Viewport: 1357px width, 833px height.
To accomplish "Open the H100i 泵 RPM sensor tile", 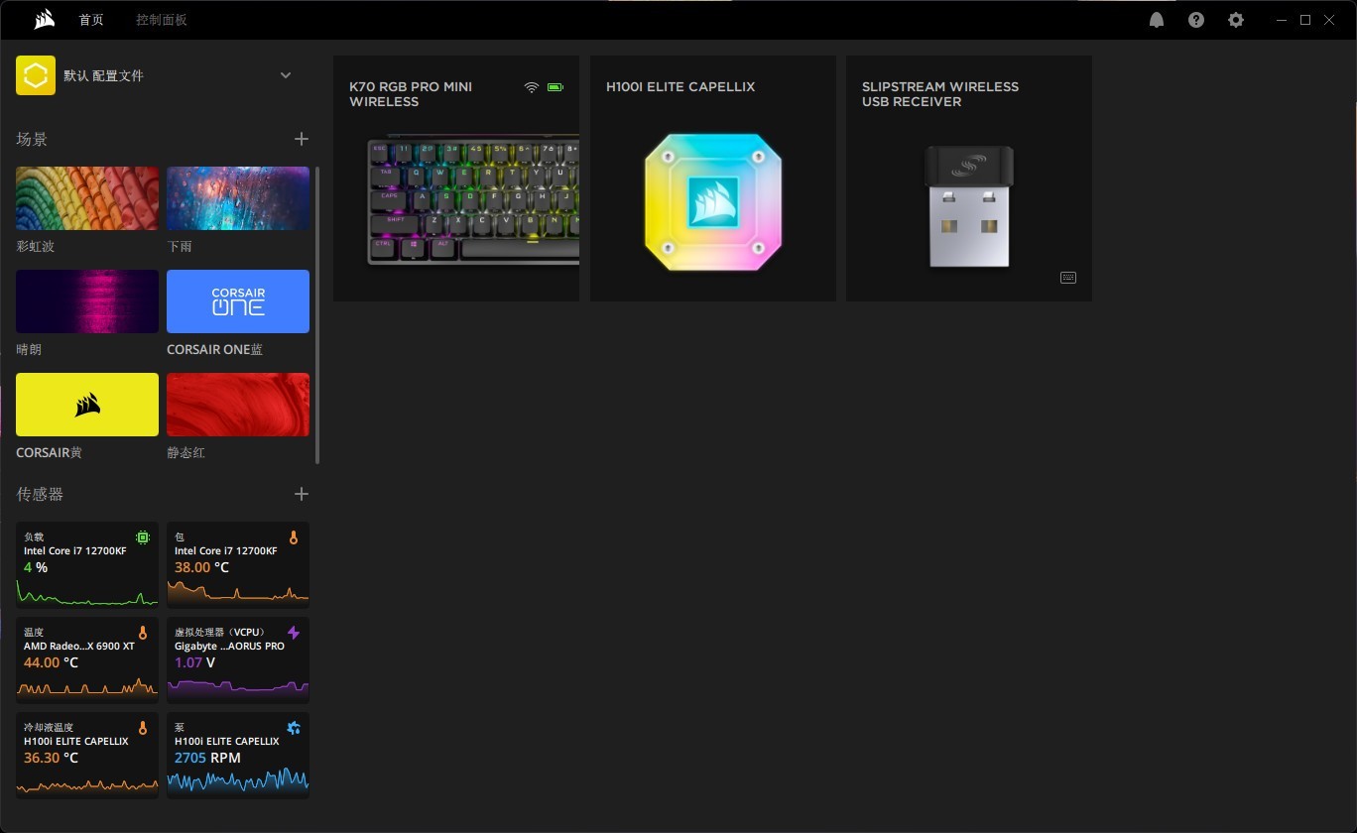I will 238,755.
